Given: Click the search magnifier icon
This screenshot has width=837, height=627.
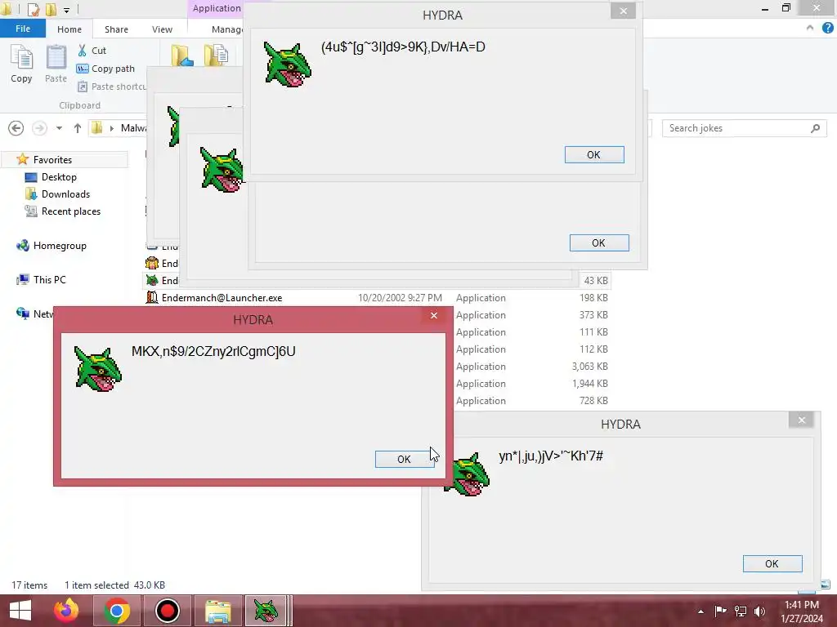Looking at the screenshot, I should coord(815,128).
